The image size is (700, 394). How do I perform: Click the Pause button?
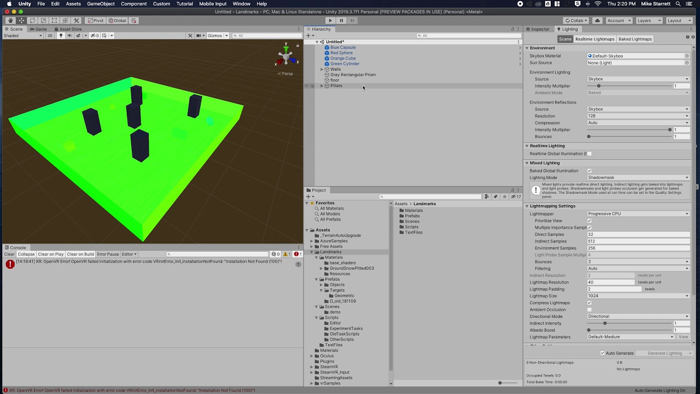pyautogui.click(x=341, y=21)
